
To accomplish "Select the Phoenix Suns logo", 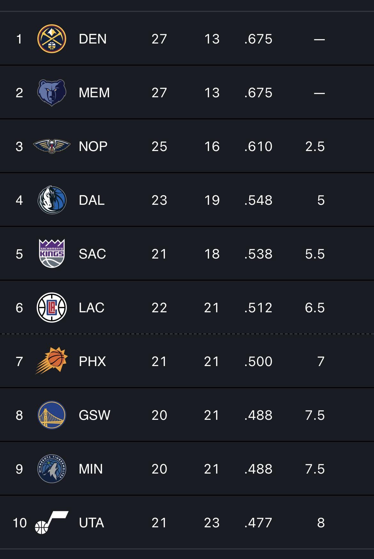I will point(52,361).
